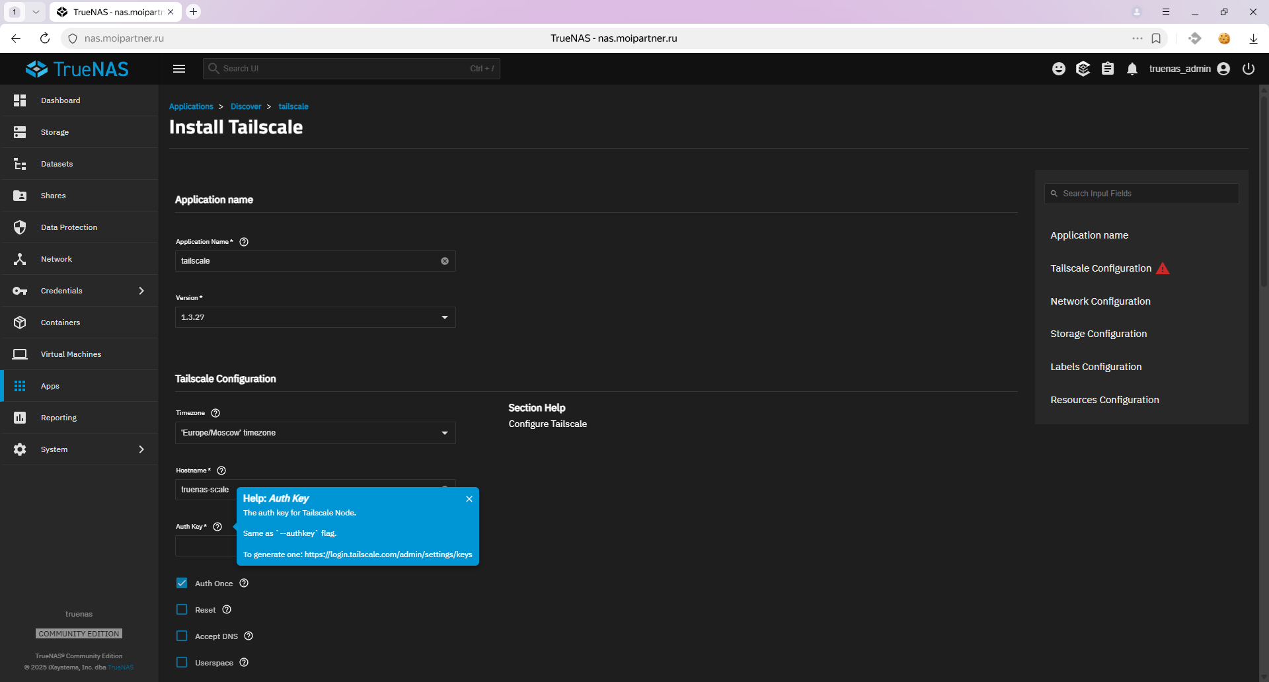Uncheck the Auth Once checkbox

point(182,583)
